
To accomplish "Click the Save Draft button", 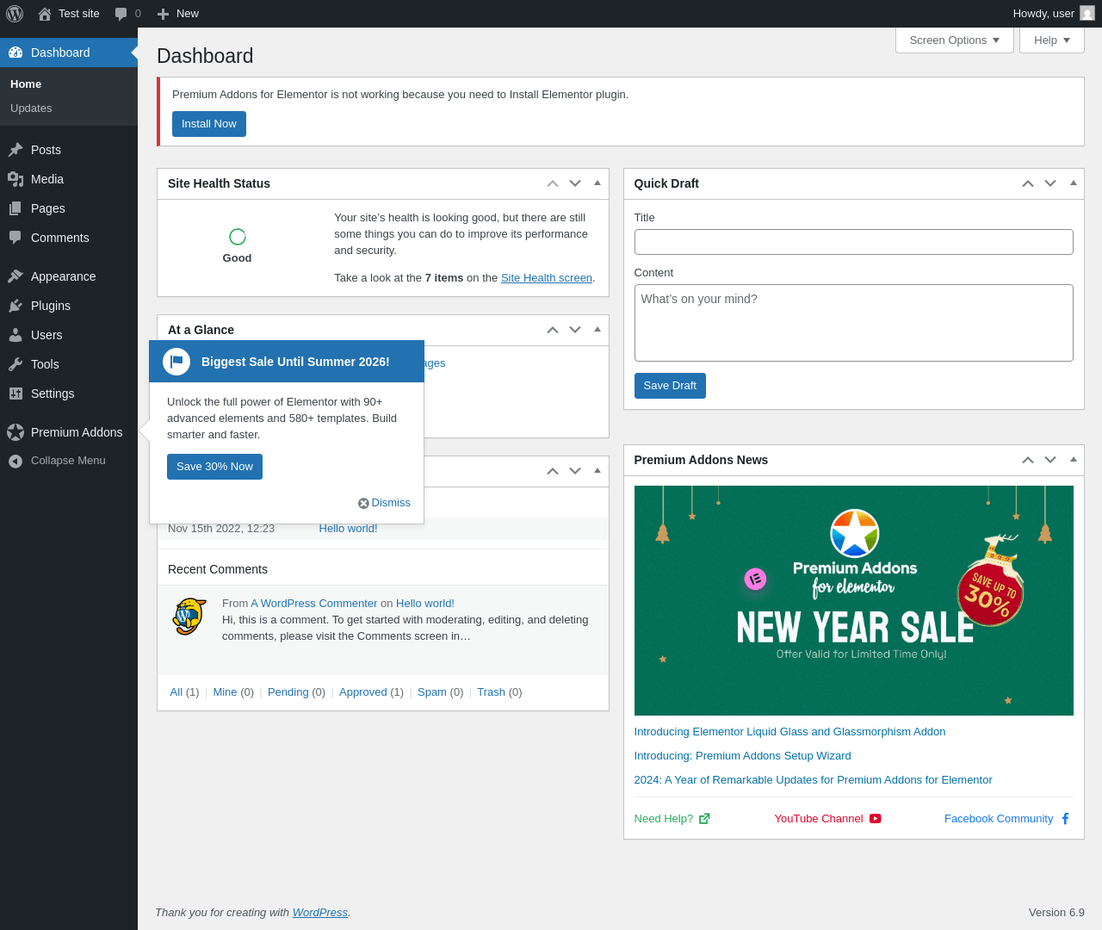I will tap(670, 386).
